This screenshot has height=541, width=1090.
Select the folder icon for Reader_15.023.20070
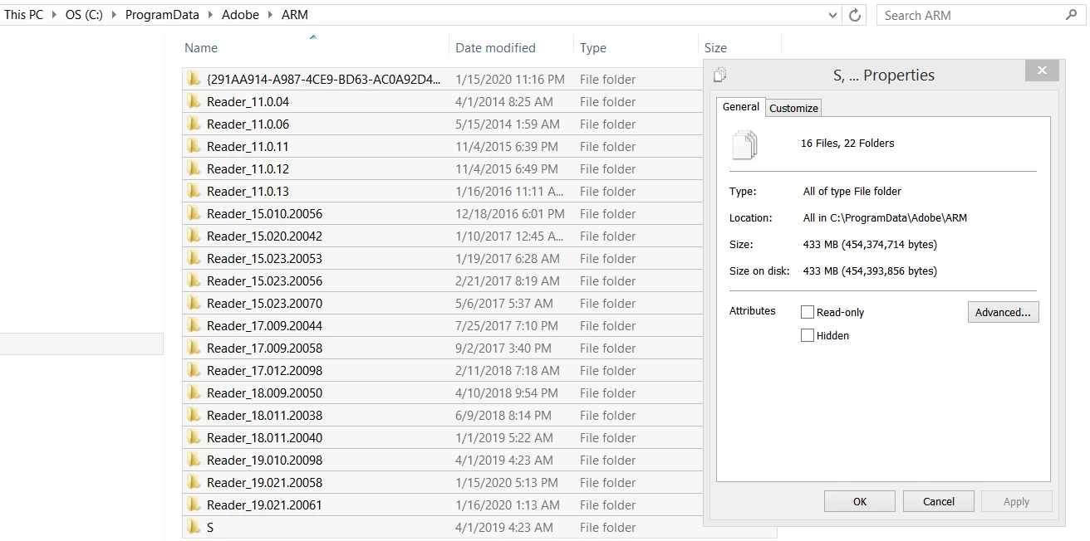(x=194, y=303)
